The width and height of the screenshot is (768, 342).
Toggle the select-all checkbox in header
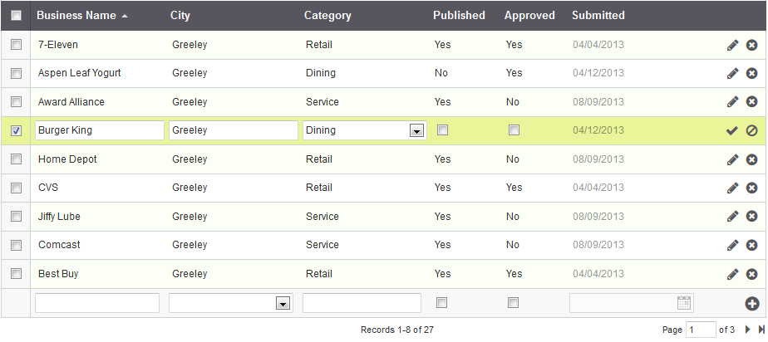coord(16,15)
